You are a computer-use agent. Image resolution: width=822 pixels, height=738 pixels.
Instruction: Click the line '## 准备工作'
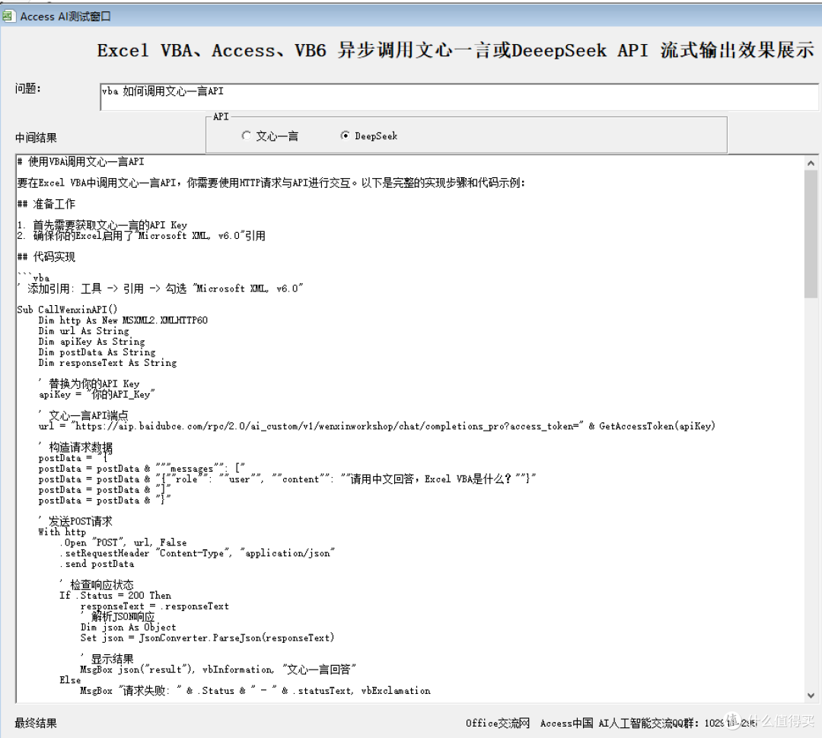(x=46, y=204)
